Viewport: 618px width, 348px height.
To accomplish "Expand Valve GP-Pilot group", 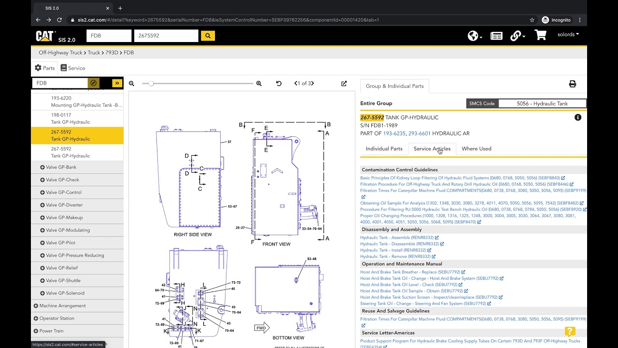I will tap(42, 243).
